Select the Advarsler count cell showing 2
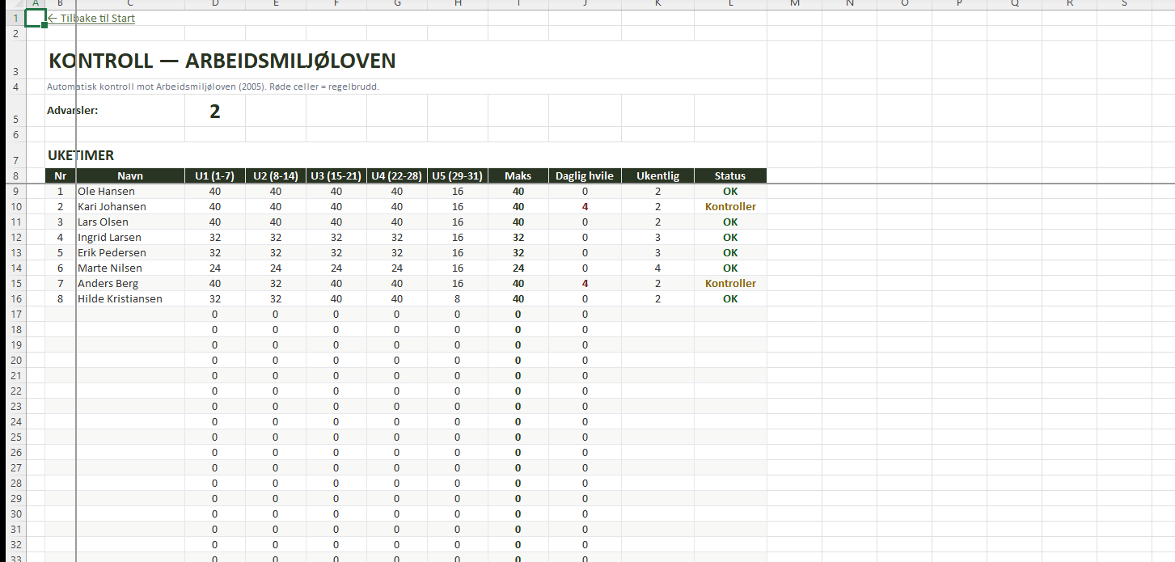This screenshot has width=1175, height=562. tap(214, 111)
